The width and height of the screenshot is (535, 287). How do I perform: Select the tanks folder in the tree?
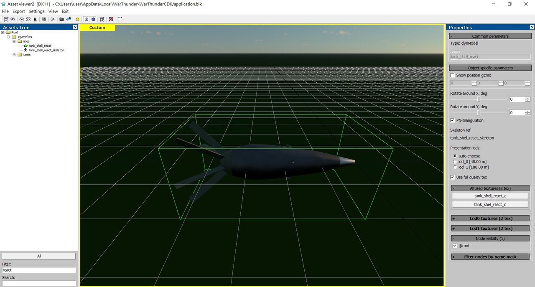(x=27, y=55)
